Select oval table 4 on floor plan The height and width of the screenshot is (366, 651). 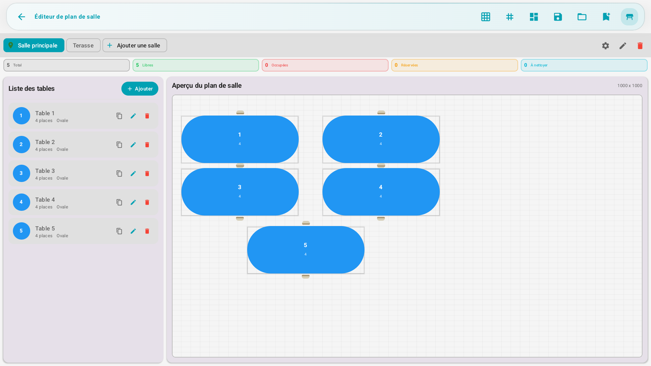(x=381, y=192)
